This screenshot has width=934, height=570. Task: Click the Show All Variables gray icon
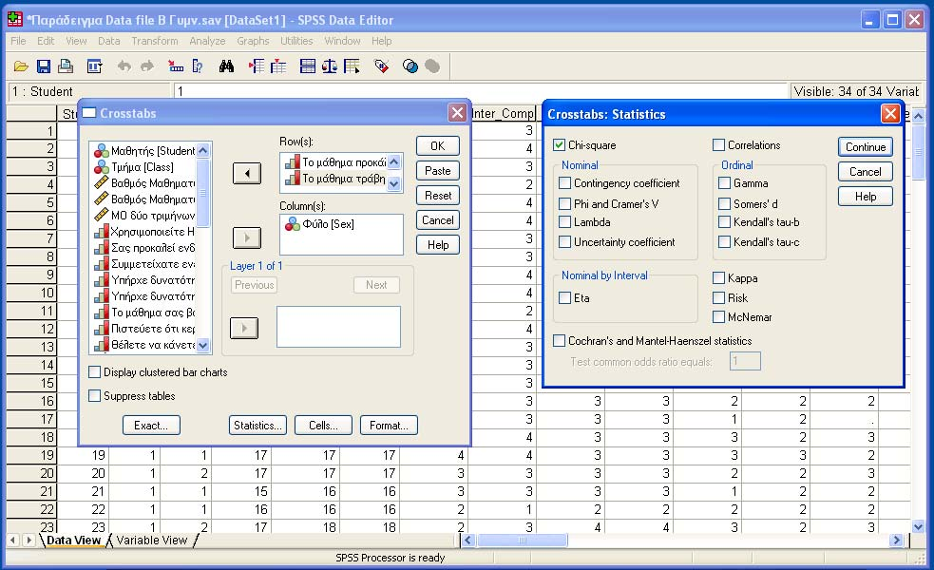432,66
